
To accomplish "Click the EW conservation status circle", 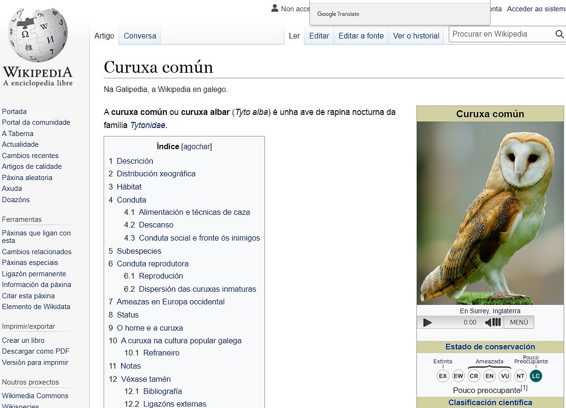I will 458,376.
